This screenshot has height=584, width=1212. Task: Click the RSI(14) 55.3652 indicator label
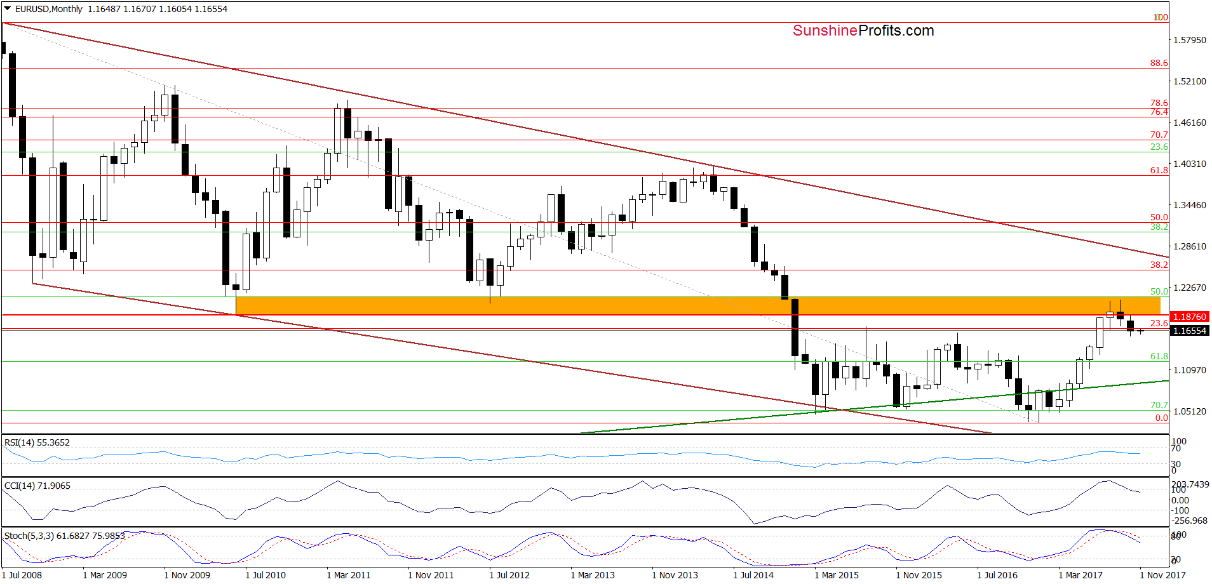point(37,442)
